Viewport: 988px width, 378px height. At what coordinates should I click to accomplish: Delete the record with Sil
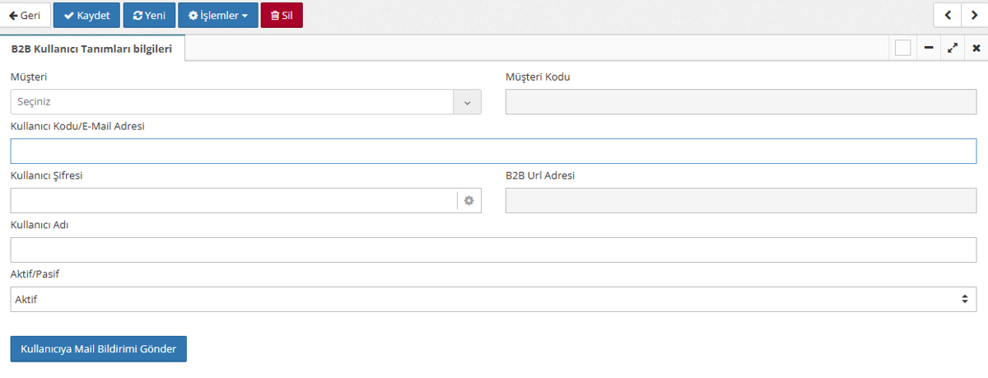[x=282, y=16]
